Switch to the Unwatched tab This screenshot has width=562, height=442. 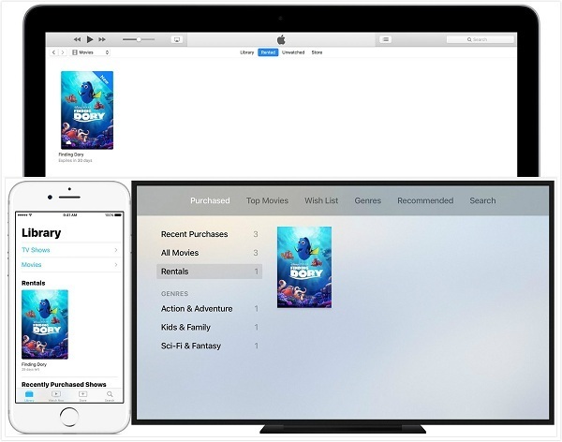click(293, 52)
